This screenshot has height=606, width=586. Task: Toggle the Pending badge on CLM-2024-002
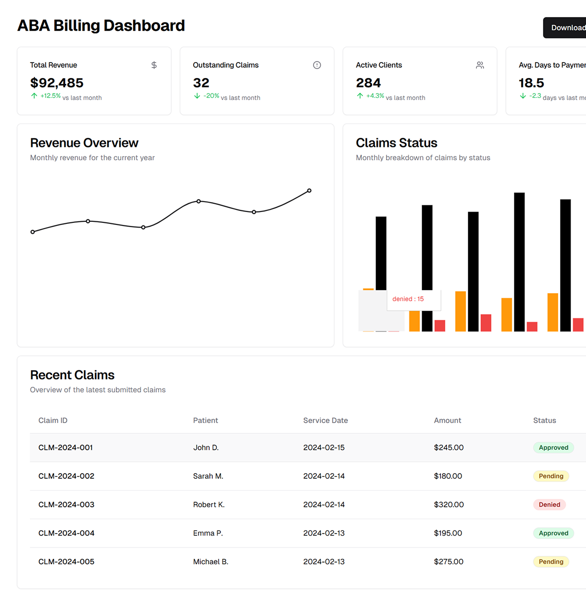[x=551, y=476]
